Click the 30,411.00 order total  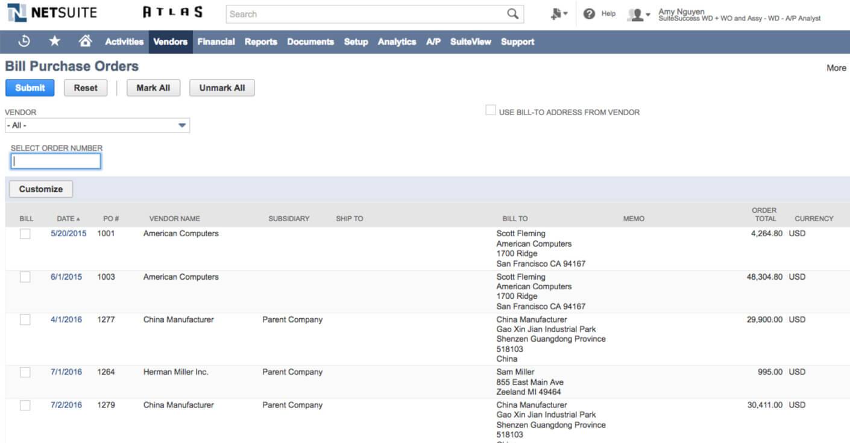click(765, 405)
